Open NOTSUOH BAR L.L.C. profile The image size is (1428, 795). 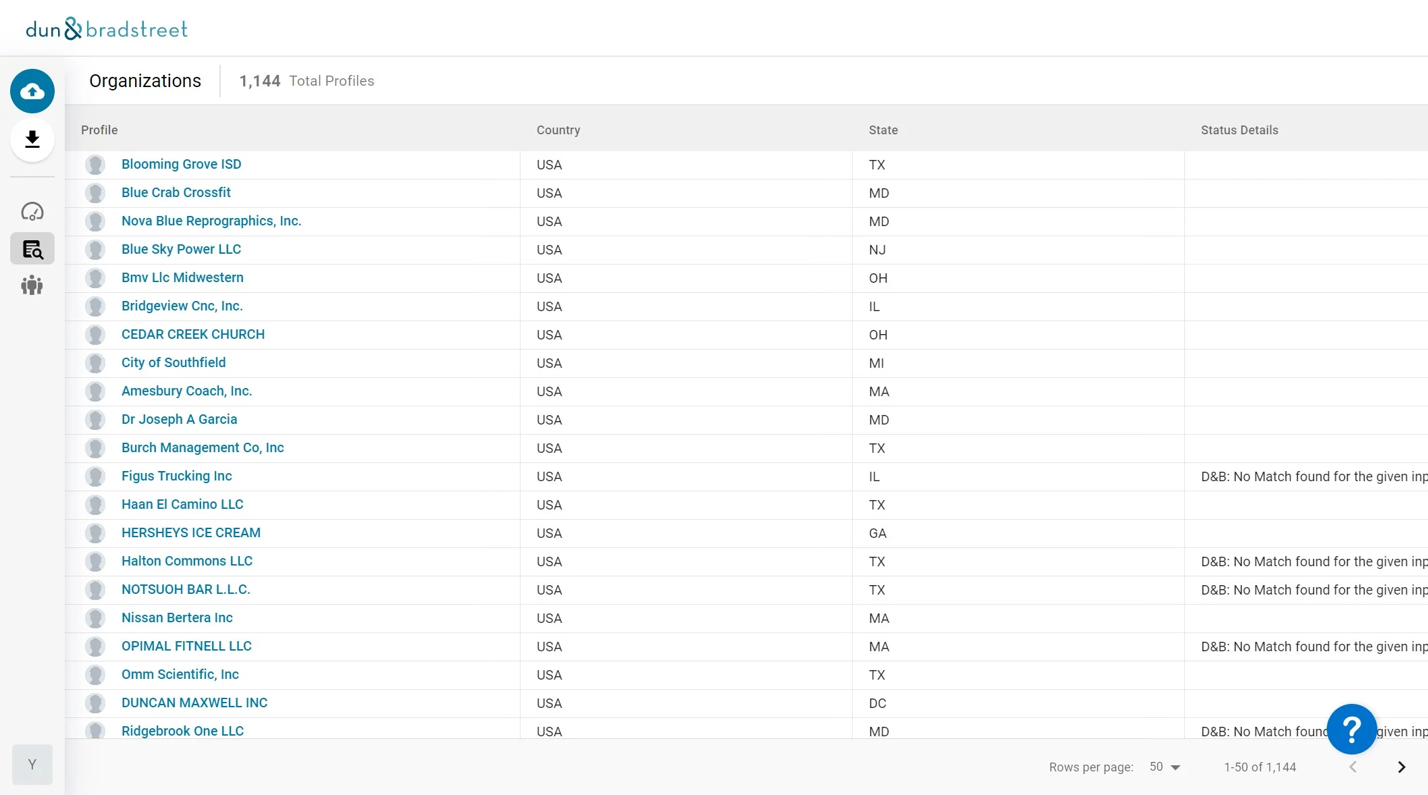click(x=186, y=590)
